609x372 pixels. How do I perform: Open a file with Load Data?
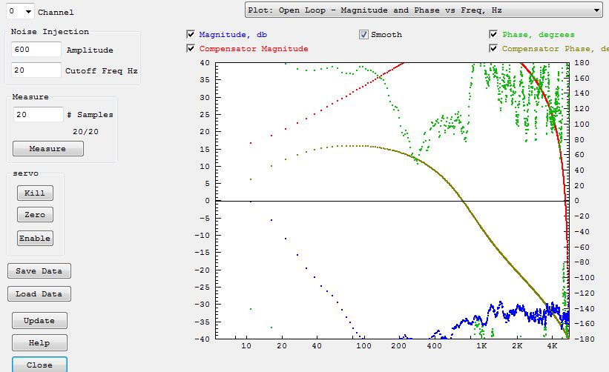click(39, 294)
